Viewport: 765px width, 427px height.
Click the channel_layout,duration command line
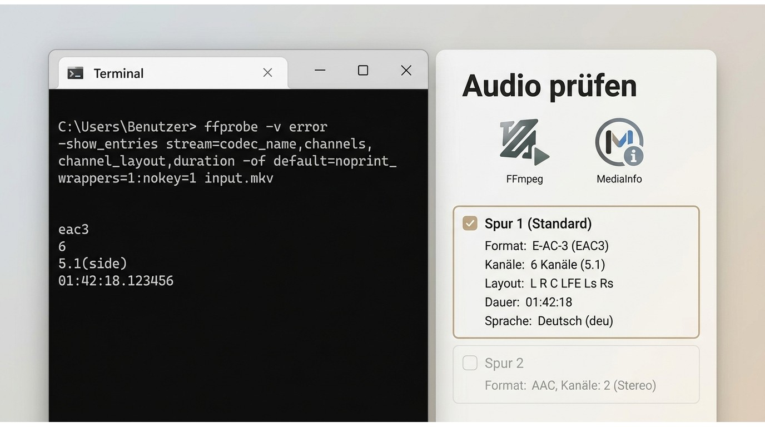(227, 161)
